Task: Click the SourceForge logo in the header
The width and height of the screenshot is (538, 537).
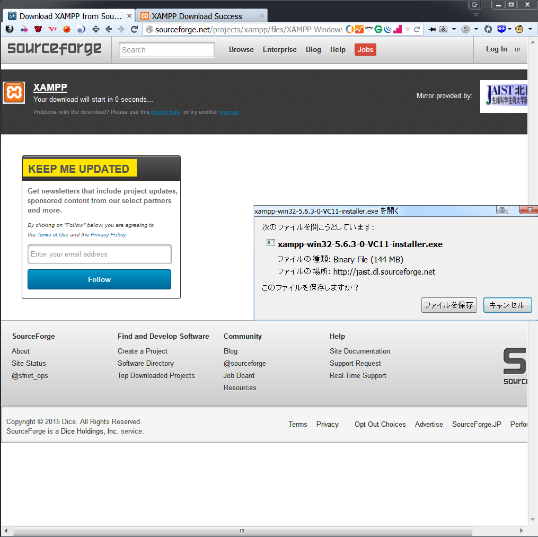Action: pyautogui.click(x=55, y=49)
